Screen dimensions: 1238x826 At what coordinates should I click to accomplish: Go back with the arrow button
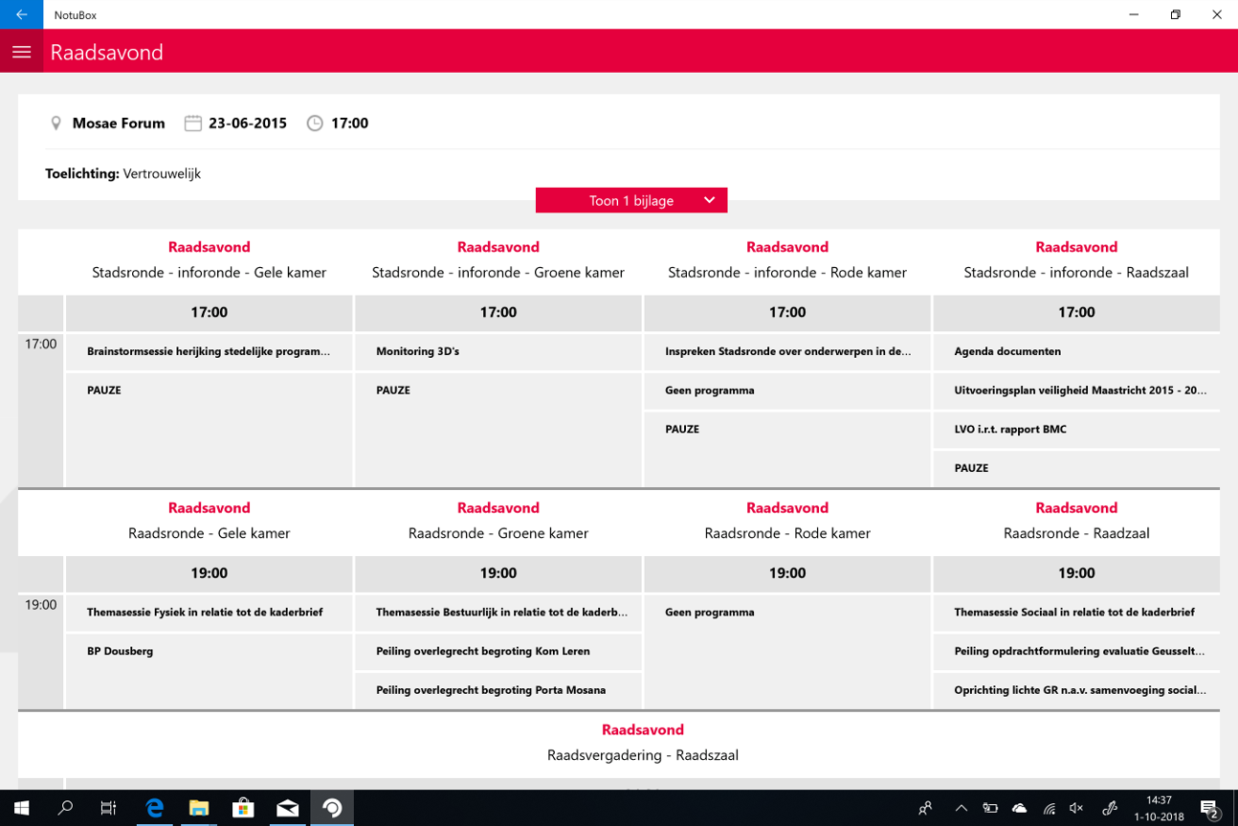tap(21, 14)
